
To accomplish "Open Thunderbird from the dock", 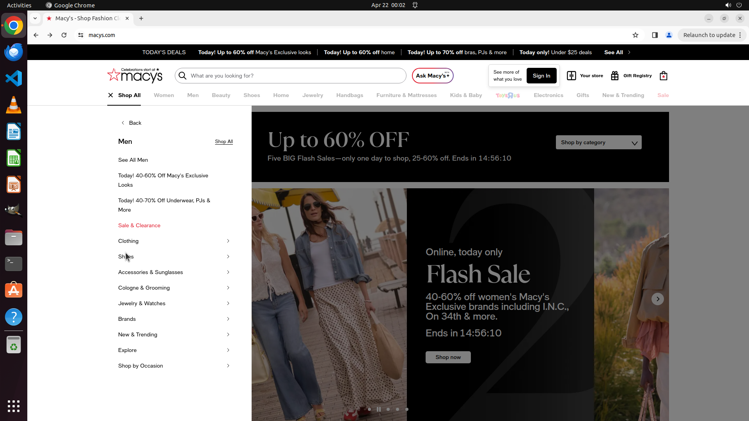I will pyautogui.click(x=14, y=52).
